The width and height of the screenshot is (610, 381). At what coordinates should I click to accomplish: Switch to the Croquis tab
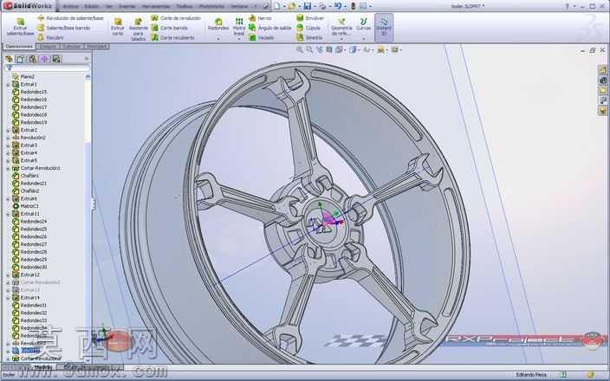pos(49,46)
